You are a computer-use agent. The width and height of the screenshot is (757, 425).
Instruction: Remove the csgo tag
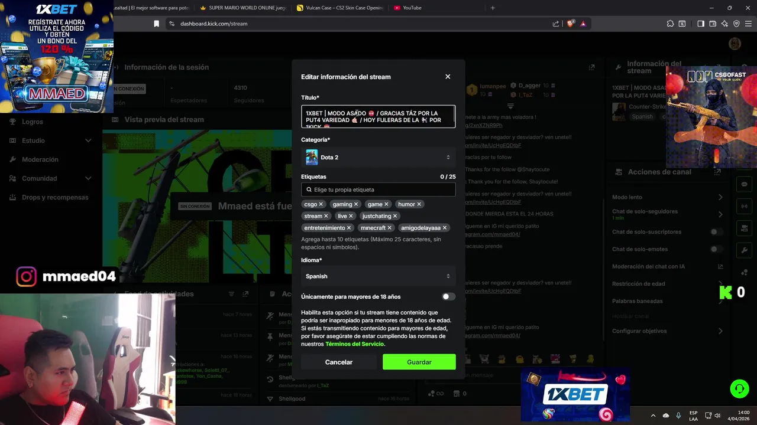[x=321, y=204]
